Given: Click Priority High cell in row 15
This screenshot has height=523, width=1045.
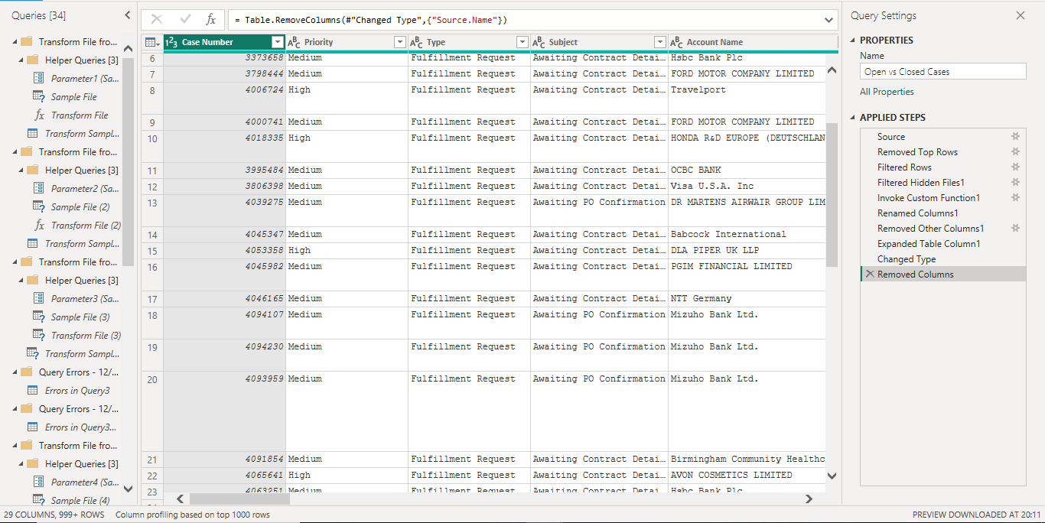Looking at the screenshot, I should pyautogui.click(x=347, y=250).
